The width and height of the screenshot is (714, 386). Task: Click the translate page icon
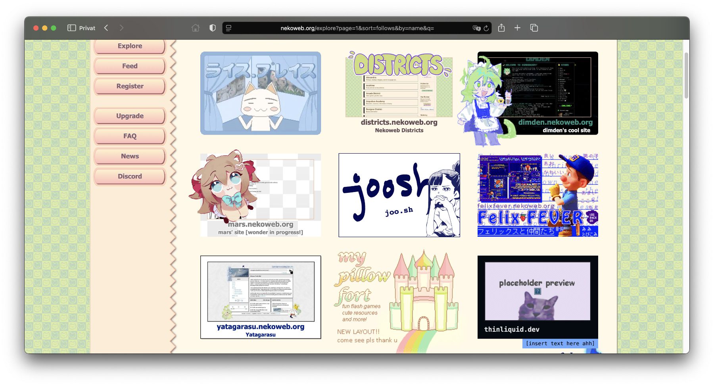click(476, 28)
